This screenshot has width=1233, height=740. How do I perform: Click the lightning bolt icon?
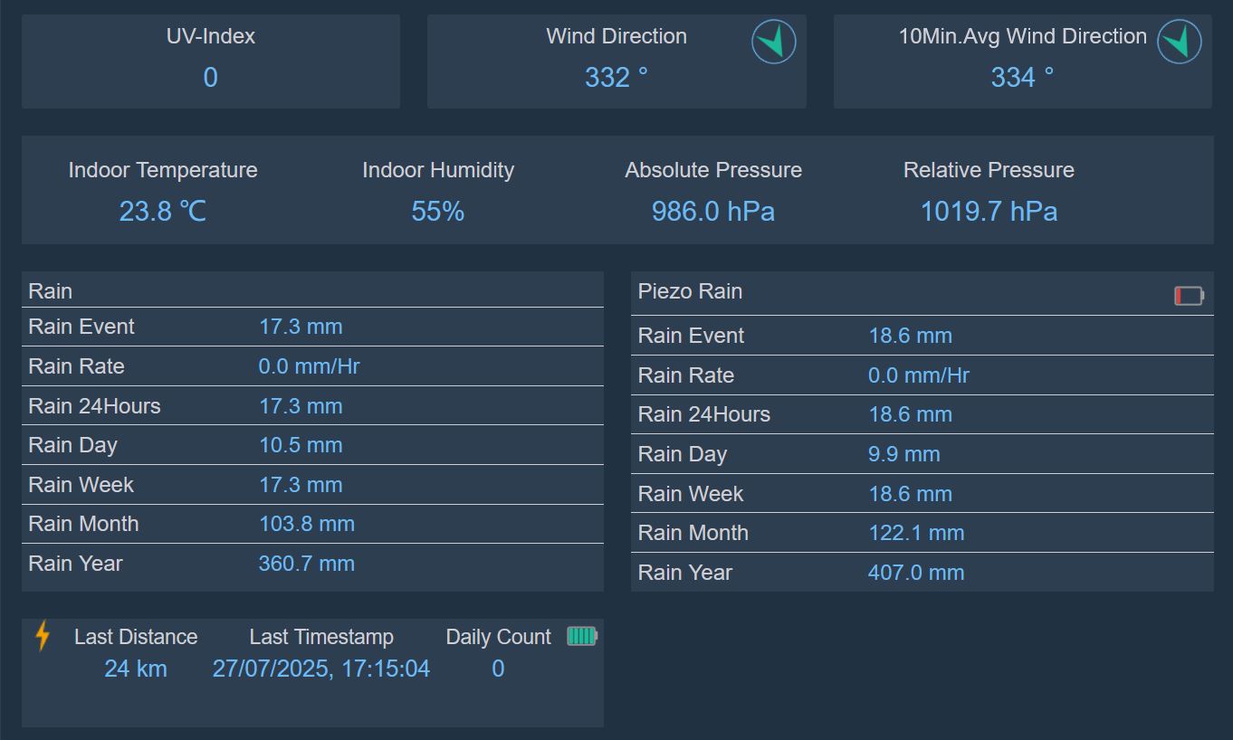[41, 636]
